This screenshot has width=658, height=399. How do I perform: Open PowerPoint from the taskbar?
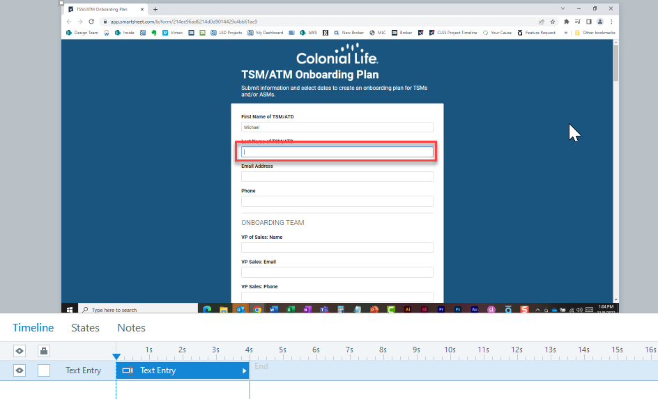click(x=374, y=310)
